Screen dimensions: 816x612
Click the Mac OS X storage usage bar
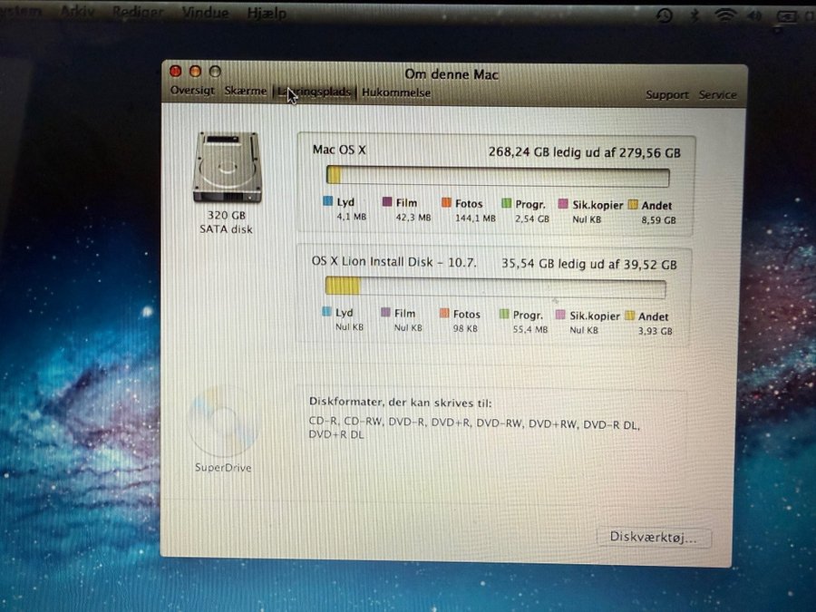click(x=498, y=177)
